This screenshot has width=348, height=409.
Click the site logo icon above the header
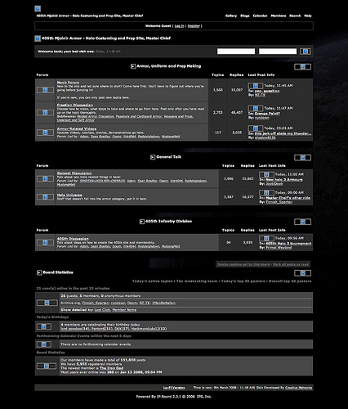38,9
